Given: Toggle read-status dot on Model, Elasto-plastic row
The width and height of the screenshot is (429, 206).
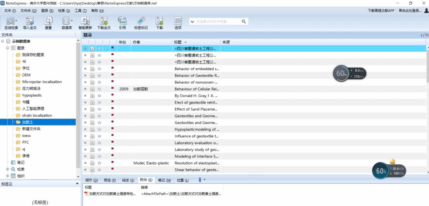Looking at the screenshot, I should tap(85, 163).
